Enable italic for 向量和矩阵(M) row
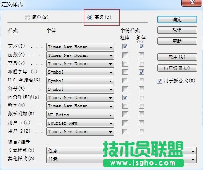 (x=141, y=97)
